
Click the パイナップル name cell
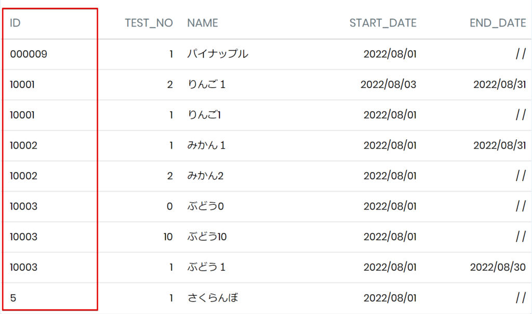218,54
